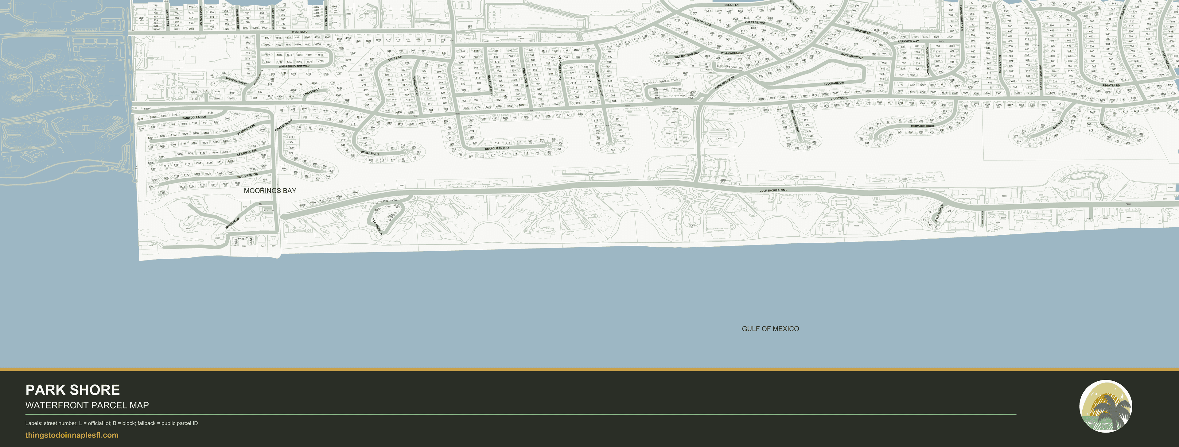
Task: Click the OLD TRAIL WAY street label
Action: pos(755,22)
